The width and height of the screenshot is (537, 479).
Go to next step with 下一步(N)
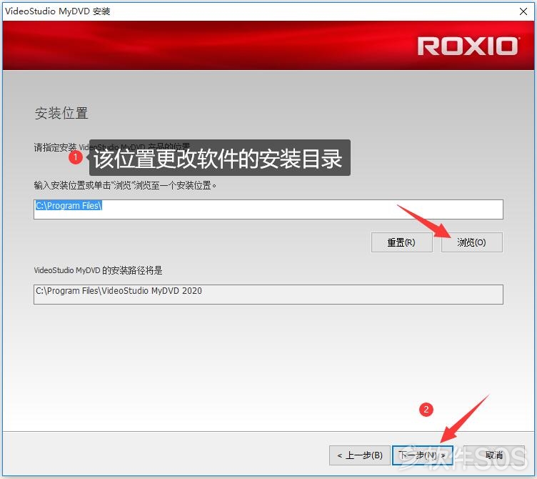422,455
